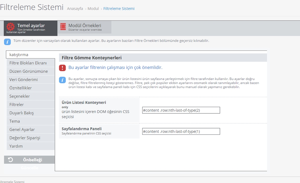The image size is (300, 183).
Task: Switch to the Modül Örnekleri tab
Action: [x=85, y=27]
